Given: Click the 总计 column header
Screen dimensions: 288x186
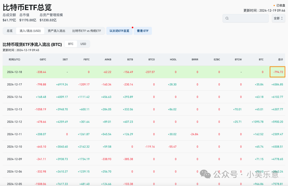Looking at the screenshot, I should (x=281, y=60).
